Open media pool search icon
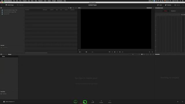This screenshot has width=185, height=104. (151, 54)
